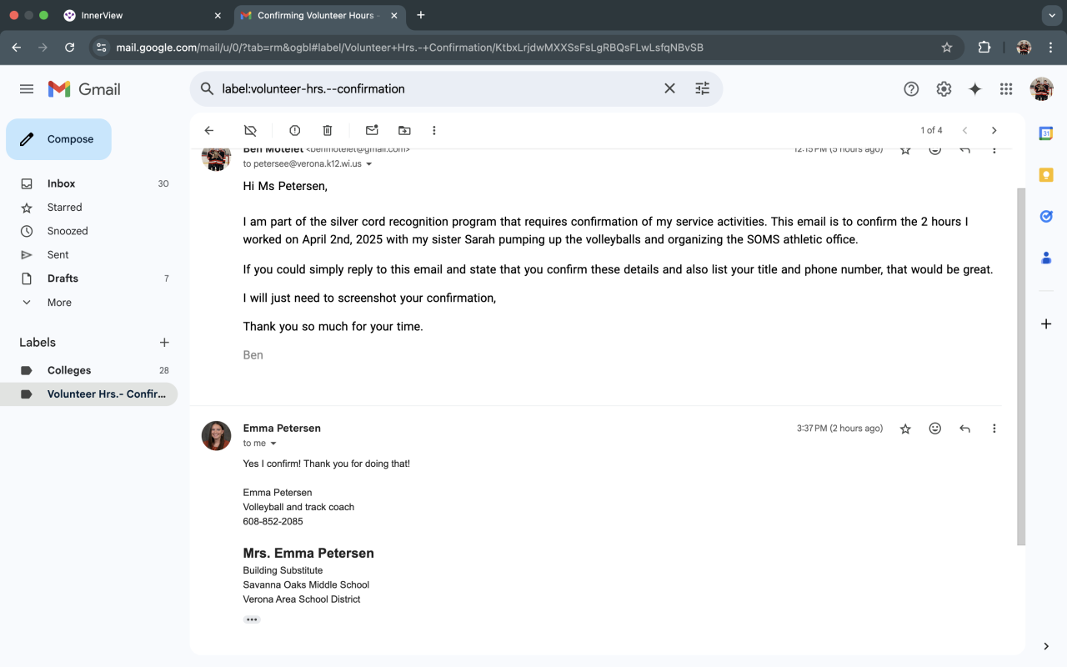Open the Google apps grid
The height and width of the screenshot is (667, 1067).
tap(1006, 89)
